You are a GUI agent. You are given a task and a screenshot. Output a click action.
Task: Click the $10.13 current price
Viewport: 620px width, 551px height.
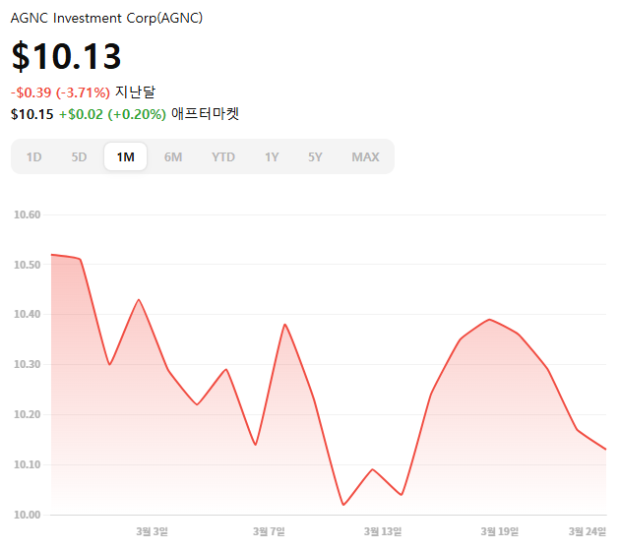[67, 56]
